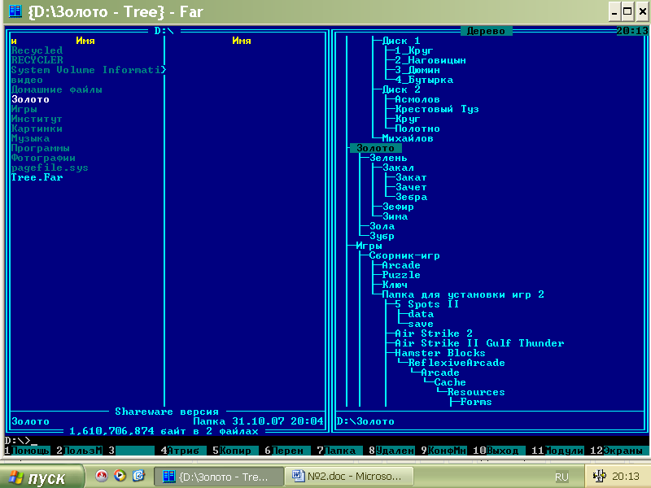The image size is (651, 488).
Task: Select Программы folder in left panel
Action: (40, 148)
